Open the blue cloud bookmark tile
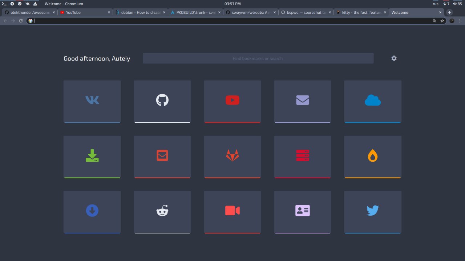This screenshot has height=261, width=465. click(x=373, y=101)
